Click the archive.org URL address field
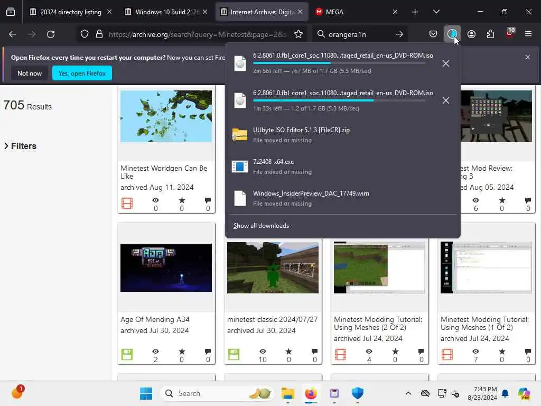The image size is (541, 406). [x=198, y=34]
